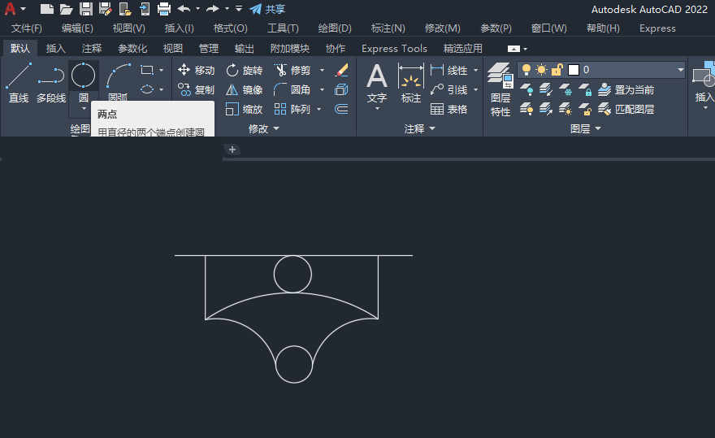Click the Print icon in quick access toolbar
This screenshot has height=438, width=715.
(x=163, y=9)
